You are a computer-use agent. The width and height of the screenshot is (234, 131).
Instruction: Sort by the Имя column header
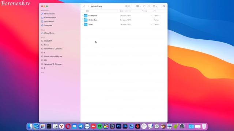click(88, 11)
